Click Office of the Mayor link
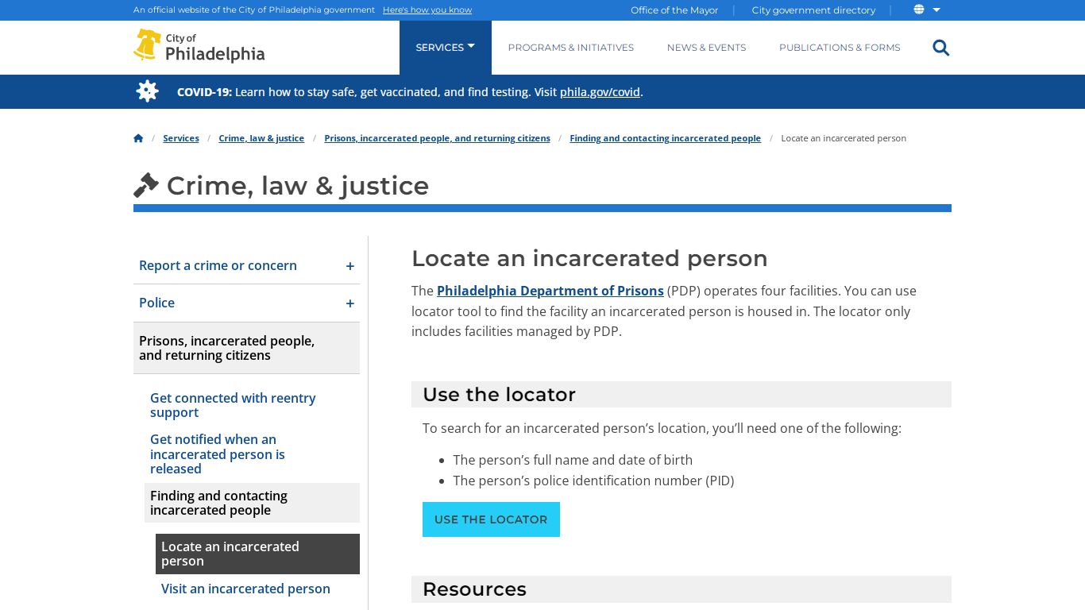The width and height of the screenshot is (1085, 610). click(674, 10)
